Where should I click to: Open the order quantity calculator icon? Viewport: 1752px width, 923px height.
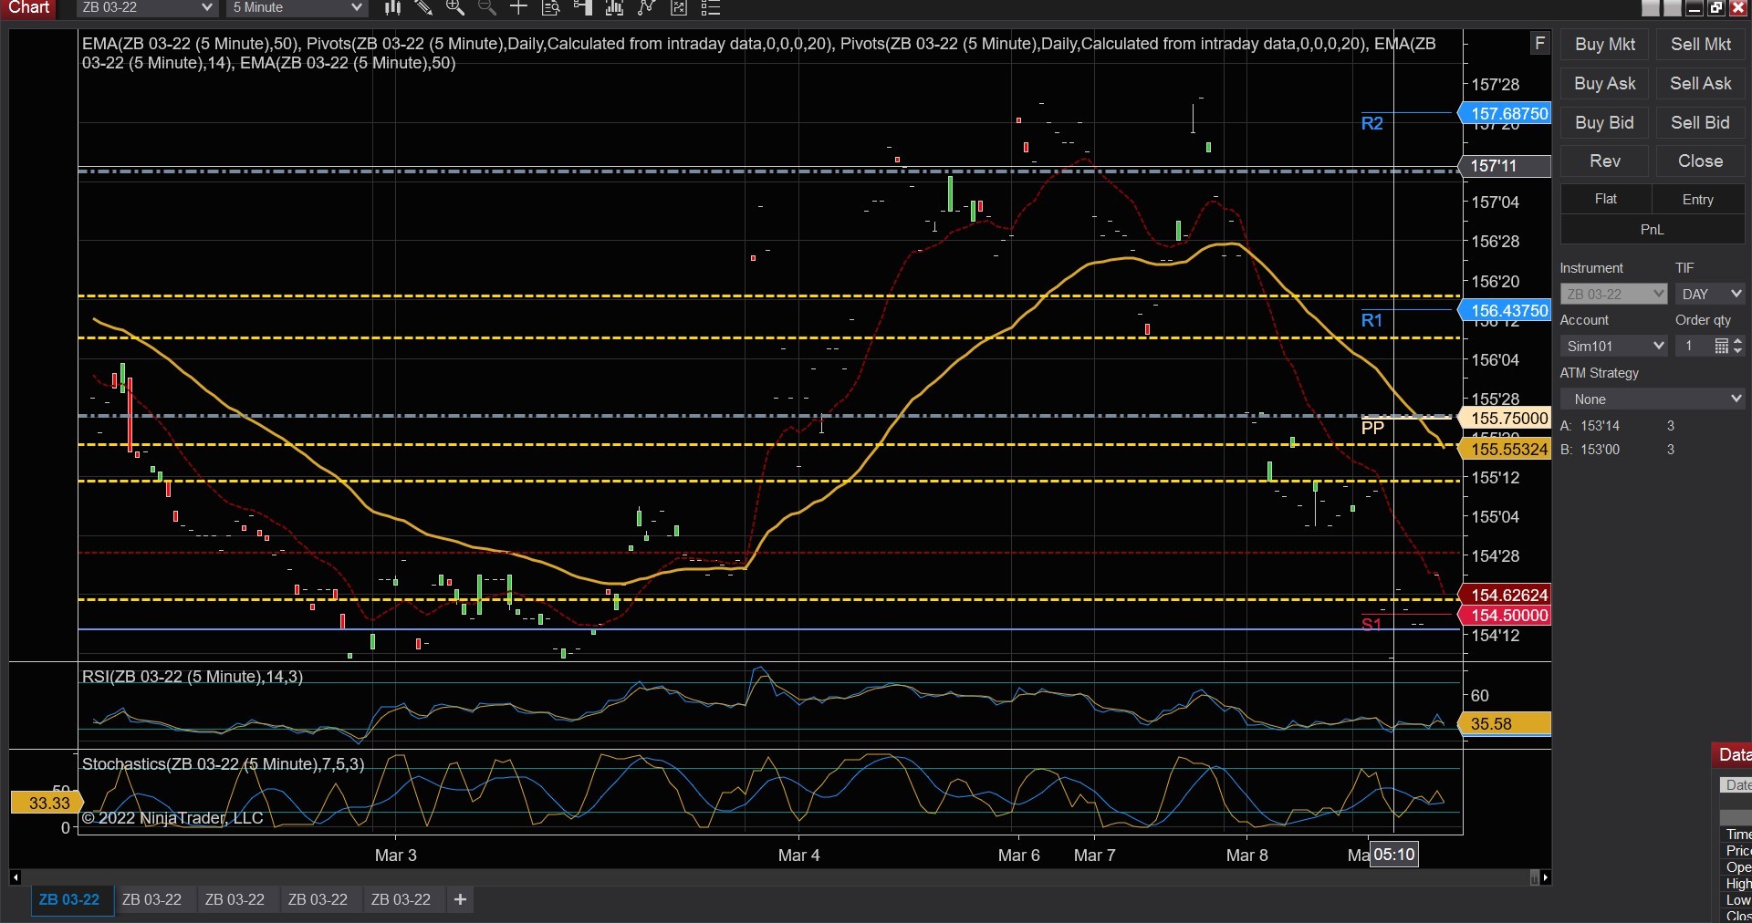click(1721, 346)
